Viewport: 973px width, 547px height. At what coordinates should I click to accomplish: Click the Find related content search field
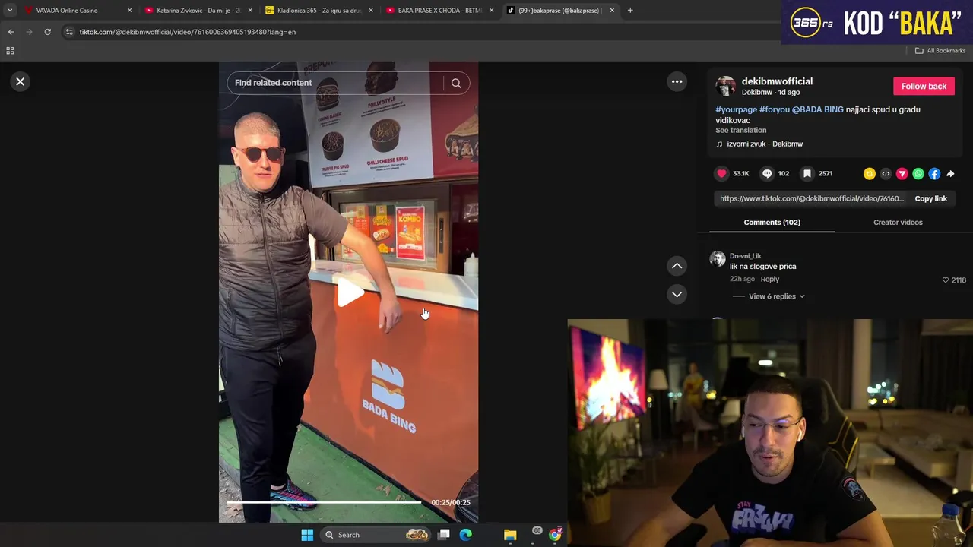pos(334,83)
